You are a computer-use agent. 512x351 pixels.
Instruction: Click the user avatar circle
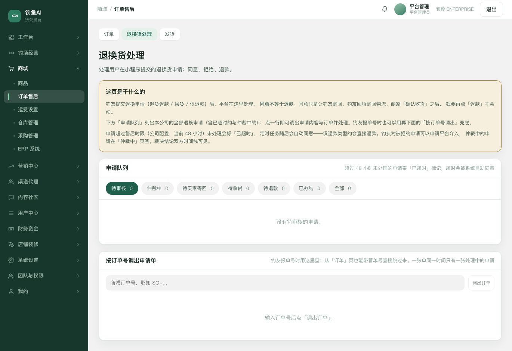[400, 9]
